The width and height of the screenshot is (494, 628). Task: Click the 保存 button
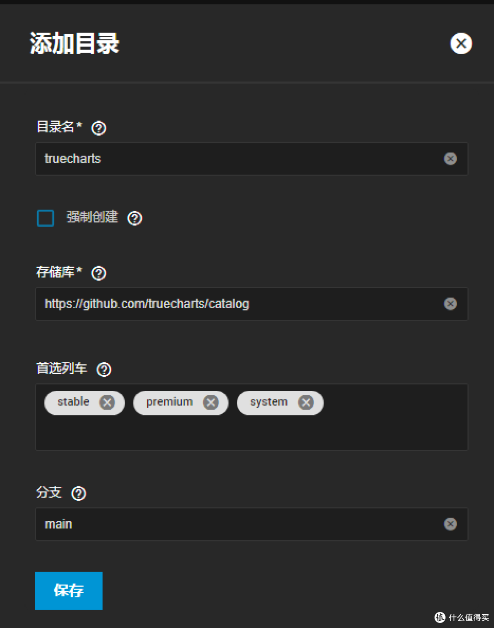[x=69, y=590]
